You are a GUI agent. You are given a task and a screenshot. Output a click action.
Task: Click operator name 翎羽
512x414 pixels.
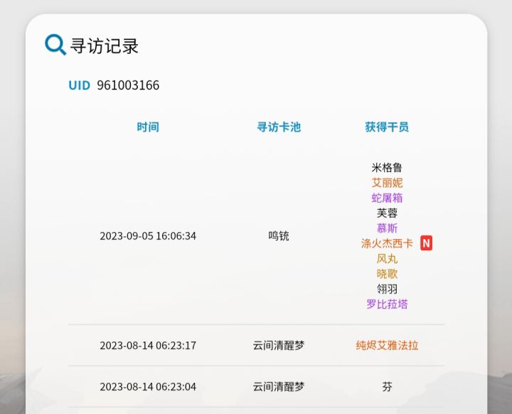click(387, 289)
